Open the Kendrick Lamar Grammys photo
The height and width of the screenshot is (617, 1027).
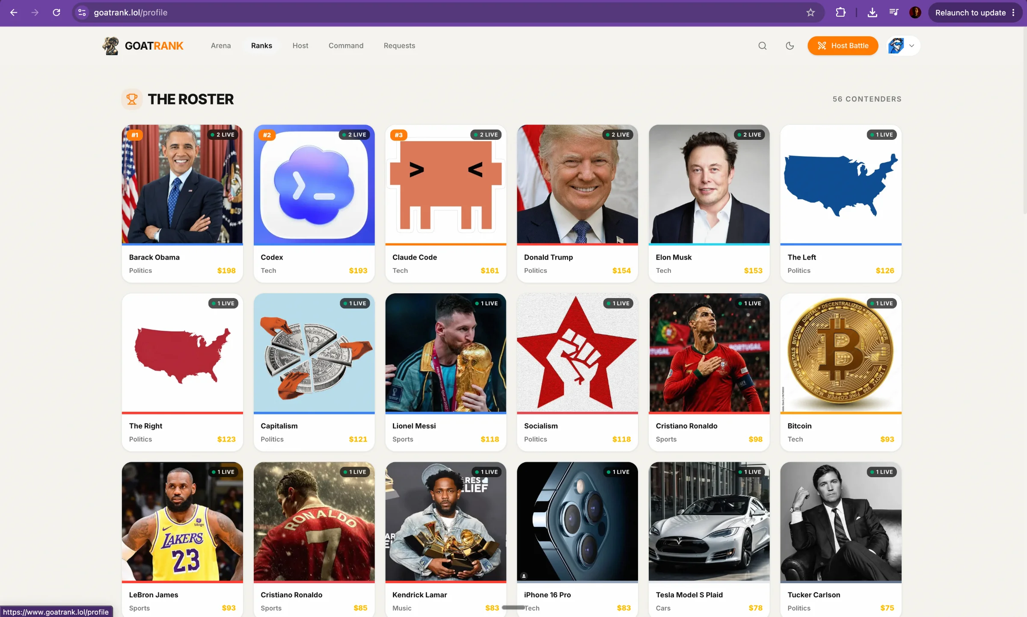tap(446, 521)
